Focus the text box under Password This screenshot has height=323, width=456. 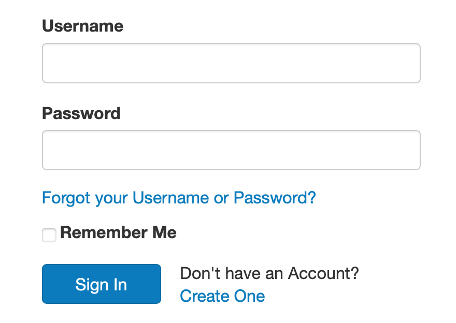click(231, 150)
